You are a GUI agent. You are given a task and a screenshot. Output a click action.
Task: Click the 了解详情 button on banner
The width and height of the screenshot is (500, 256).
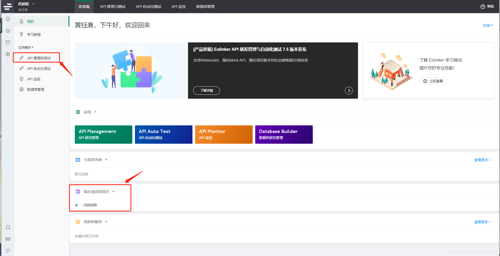pos(207,91)
